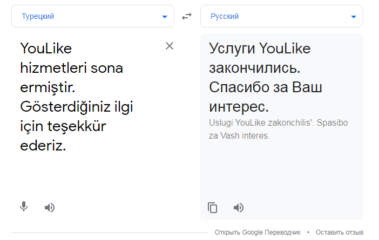Clear the Turkish source text
The height and width of the screenshot is (240, 379).
170,46
